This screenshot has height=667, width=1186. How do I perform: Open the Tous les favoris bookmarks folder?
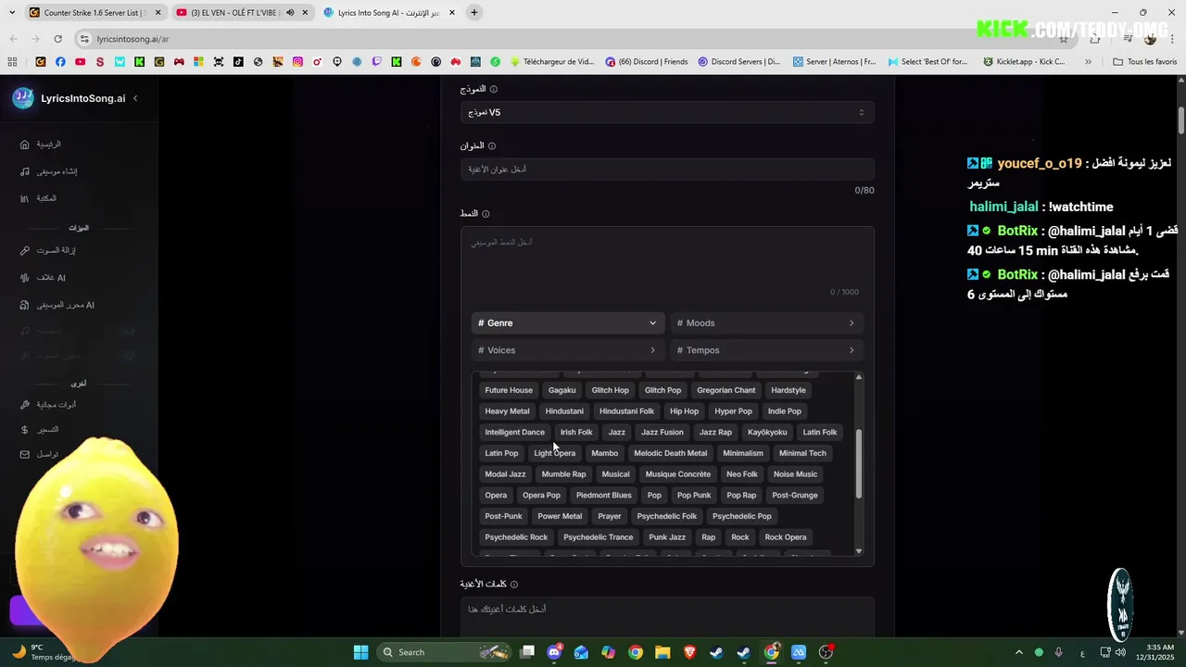1144,62
